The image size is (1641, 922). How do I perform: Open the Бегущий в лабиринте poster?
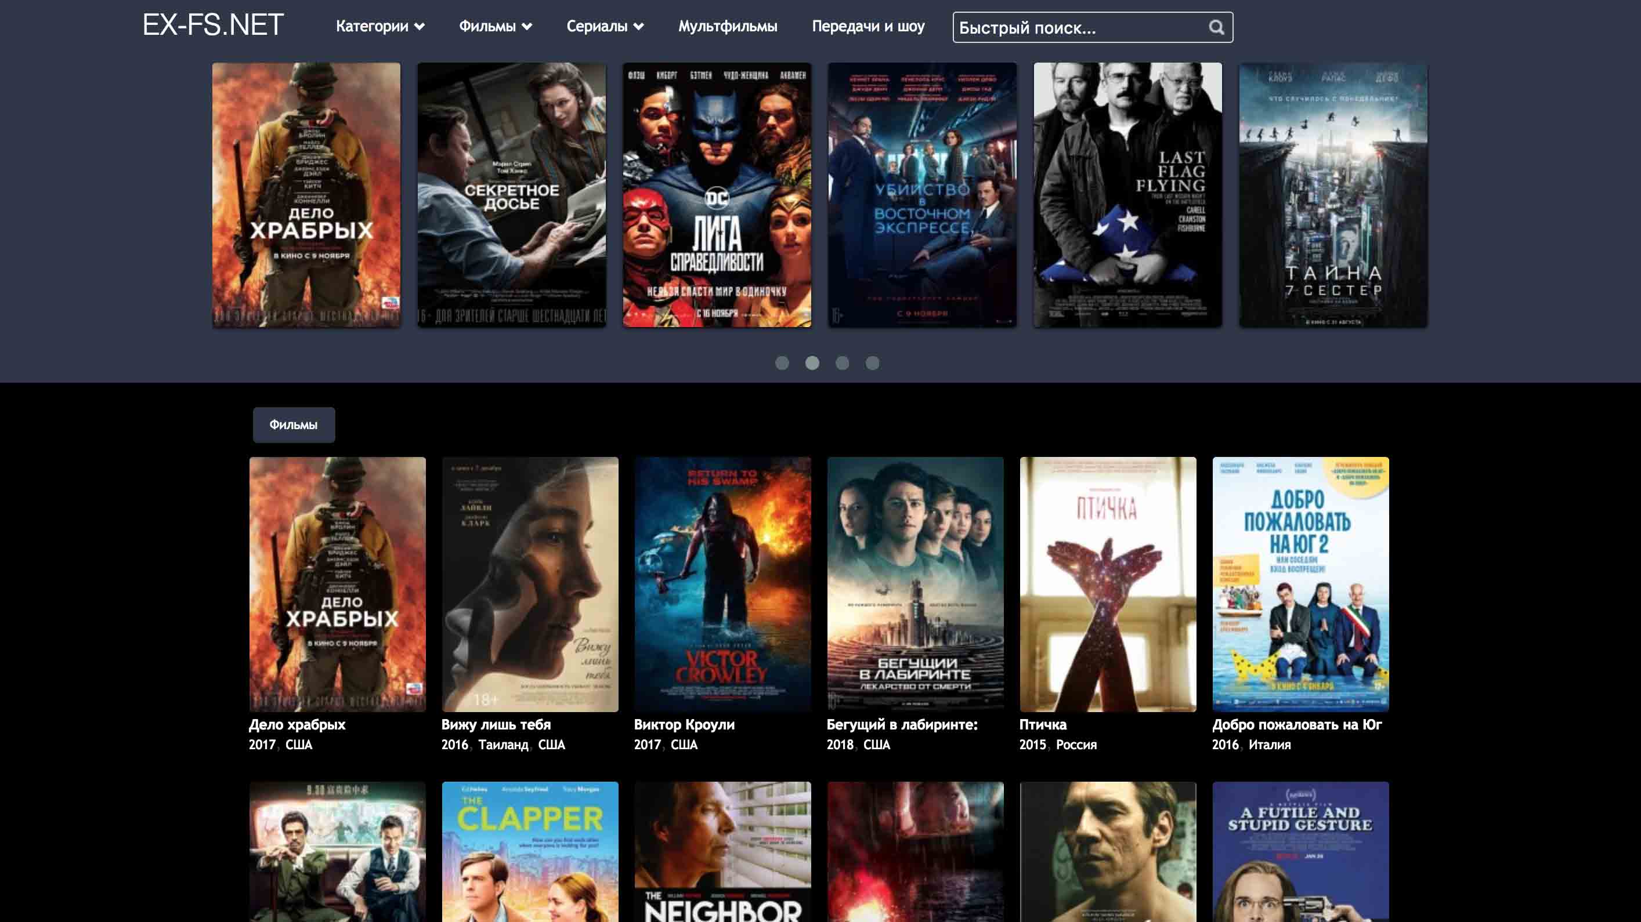click(x=916, y=584)
